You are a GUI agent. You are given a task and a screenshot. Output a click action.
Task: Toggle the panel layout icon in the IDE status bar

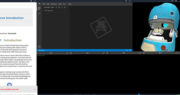click(x=130, y=50)
